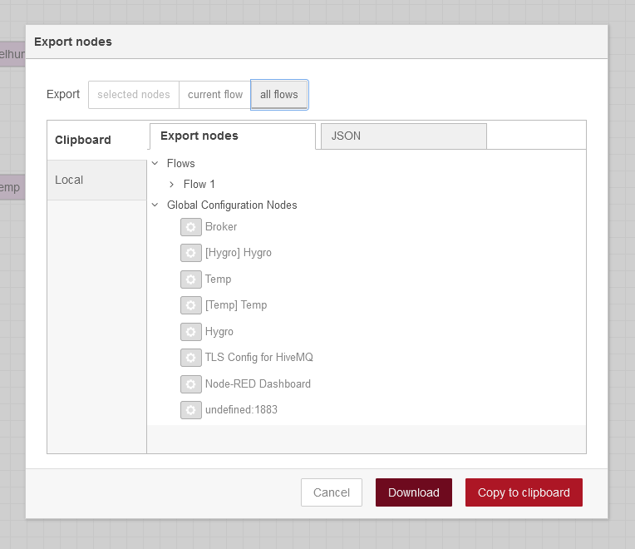Viewport: 635px width, 549px height.
Task: Select the Local sidebar option
Action: (96, 180)
